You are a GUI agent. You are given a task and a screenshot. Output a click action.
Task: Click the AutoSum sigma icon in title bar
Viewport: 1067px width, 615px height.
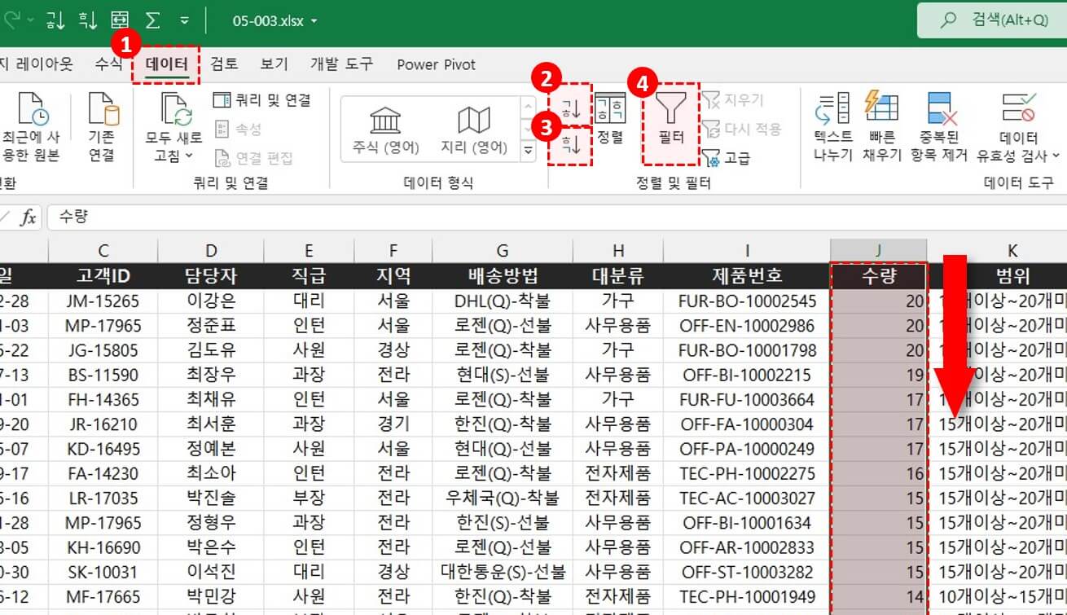[152, 20]
